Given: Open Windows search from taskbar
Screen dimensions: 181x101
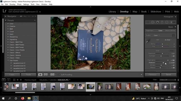Looking at the screenshot, I should click(x=10, y=98).
